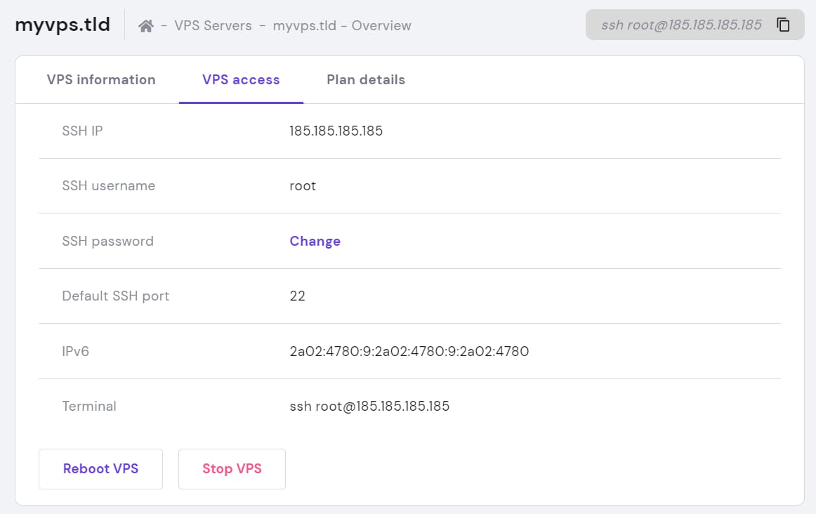This screenshot has width=816, height=514.
Task: Copy the SSH command with the clipboard icon
Action: point(783,25)
